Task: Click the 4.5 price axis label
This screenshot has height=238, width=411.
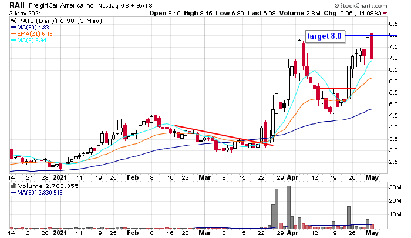Action: coord(393,116)
